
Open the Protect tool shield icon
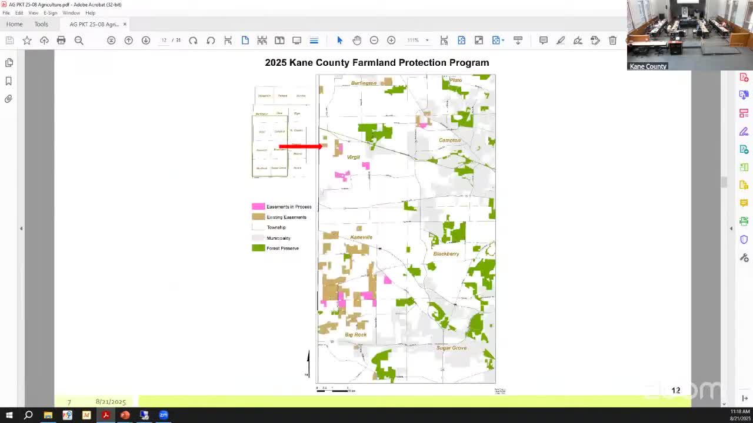click(x=744, y=239)
